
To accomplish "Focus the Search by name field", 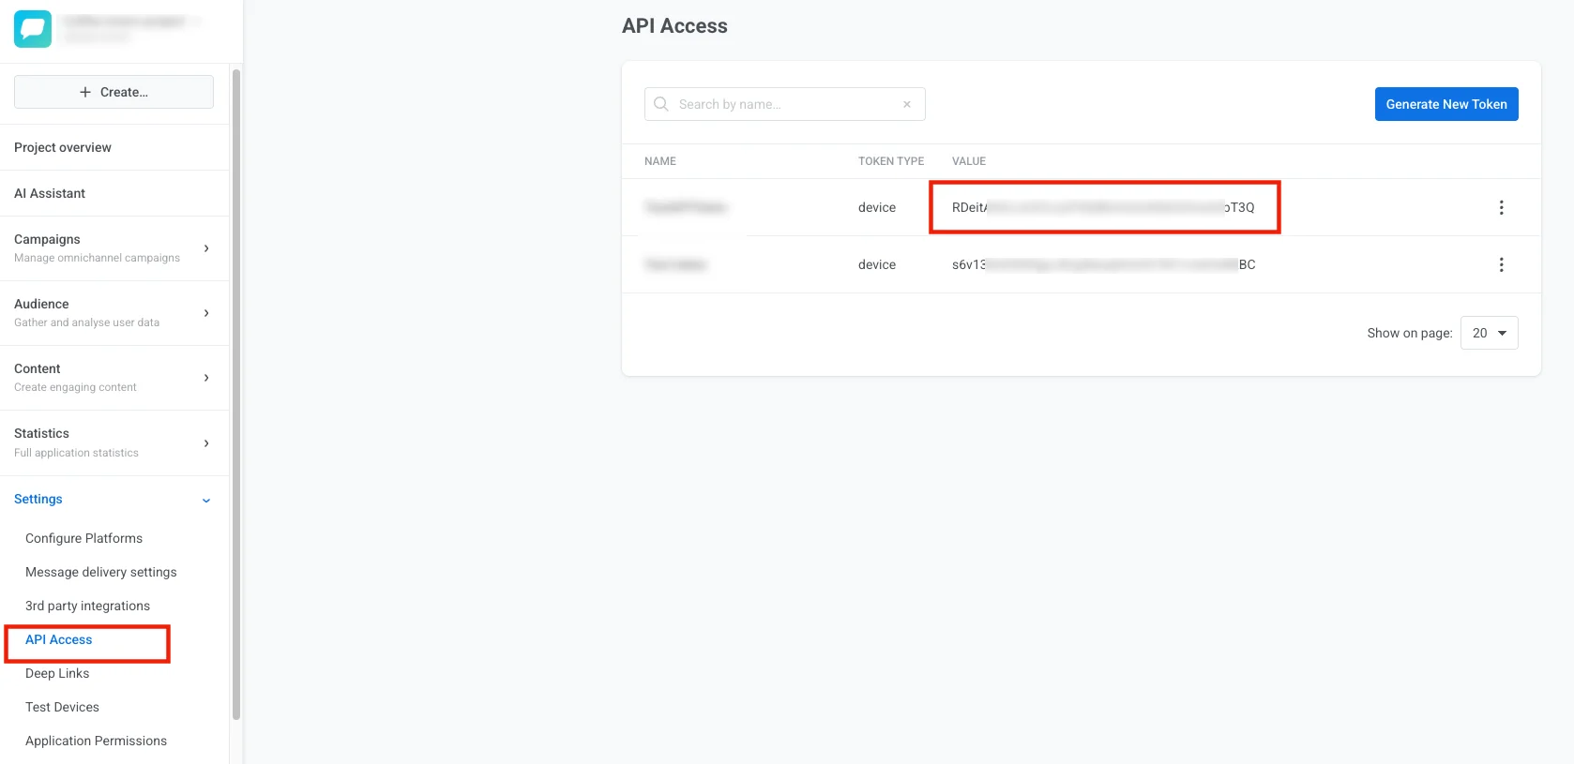I will (785, 104).
